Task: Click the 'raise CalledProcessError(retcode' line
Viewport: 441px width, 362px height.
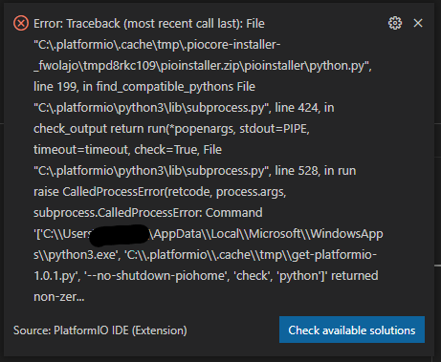Action: [160, 192]
